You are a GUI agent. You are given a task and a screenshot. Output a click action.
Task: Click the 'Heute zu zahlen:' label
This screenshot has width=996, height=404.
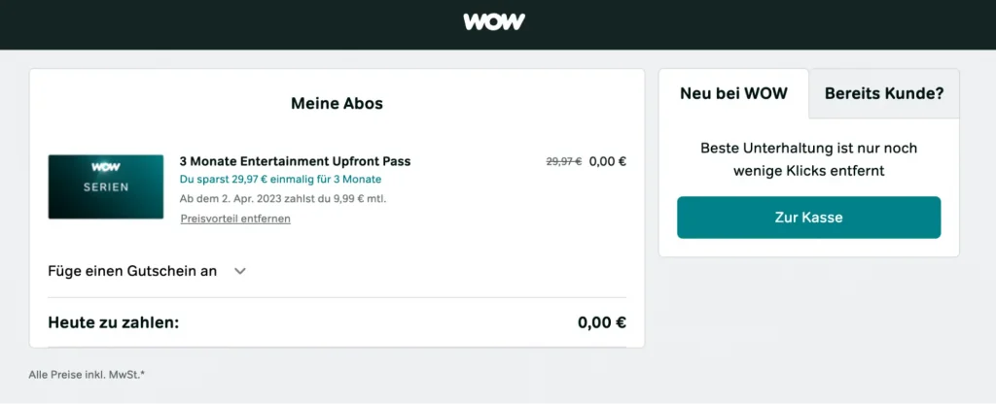tap(114, 322)
